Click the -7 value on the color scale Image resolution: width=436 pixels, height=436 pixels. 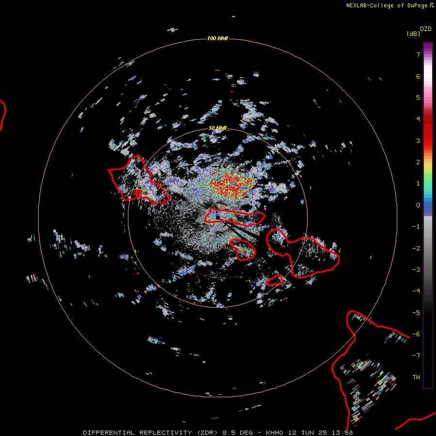point(416,356)
